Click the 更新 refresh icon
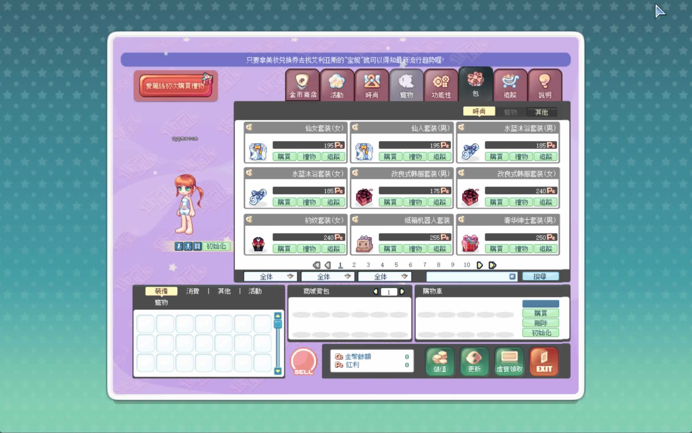The height and width of the screenshot is (433, 692). click(x=474, y=362)
